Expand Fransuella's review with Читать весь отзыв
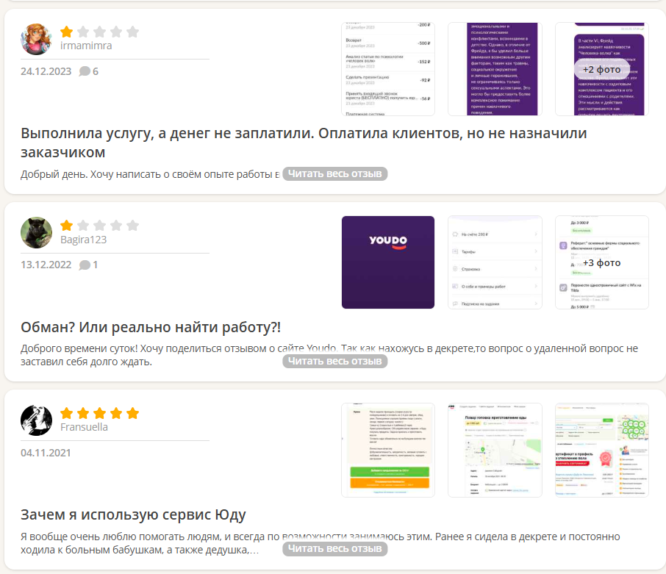The height and width of the screenshot is (574, 666). [334, 549]
